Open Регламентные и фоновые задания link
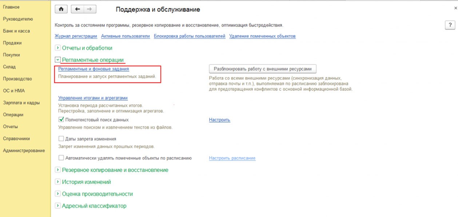Image resolution: width=458 pixels, height=217 pixels. (x=93, y=69)
